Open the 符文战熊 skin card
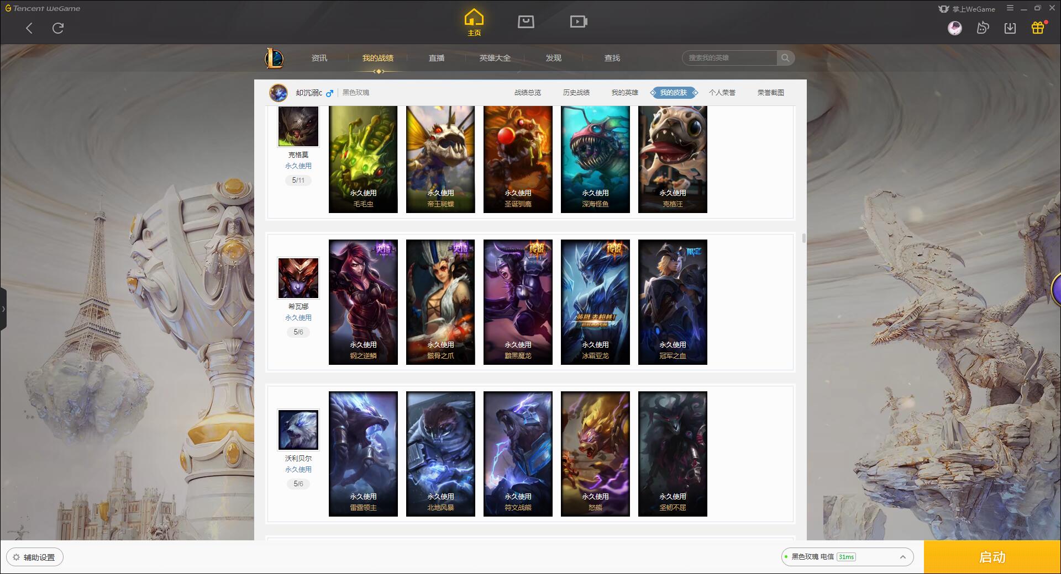The image size is (1061, 574). [x=518, y=454]
